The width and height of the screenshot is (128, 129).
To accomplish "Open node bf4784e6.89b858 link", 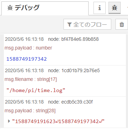I will [74, 39].
